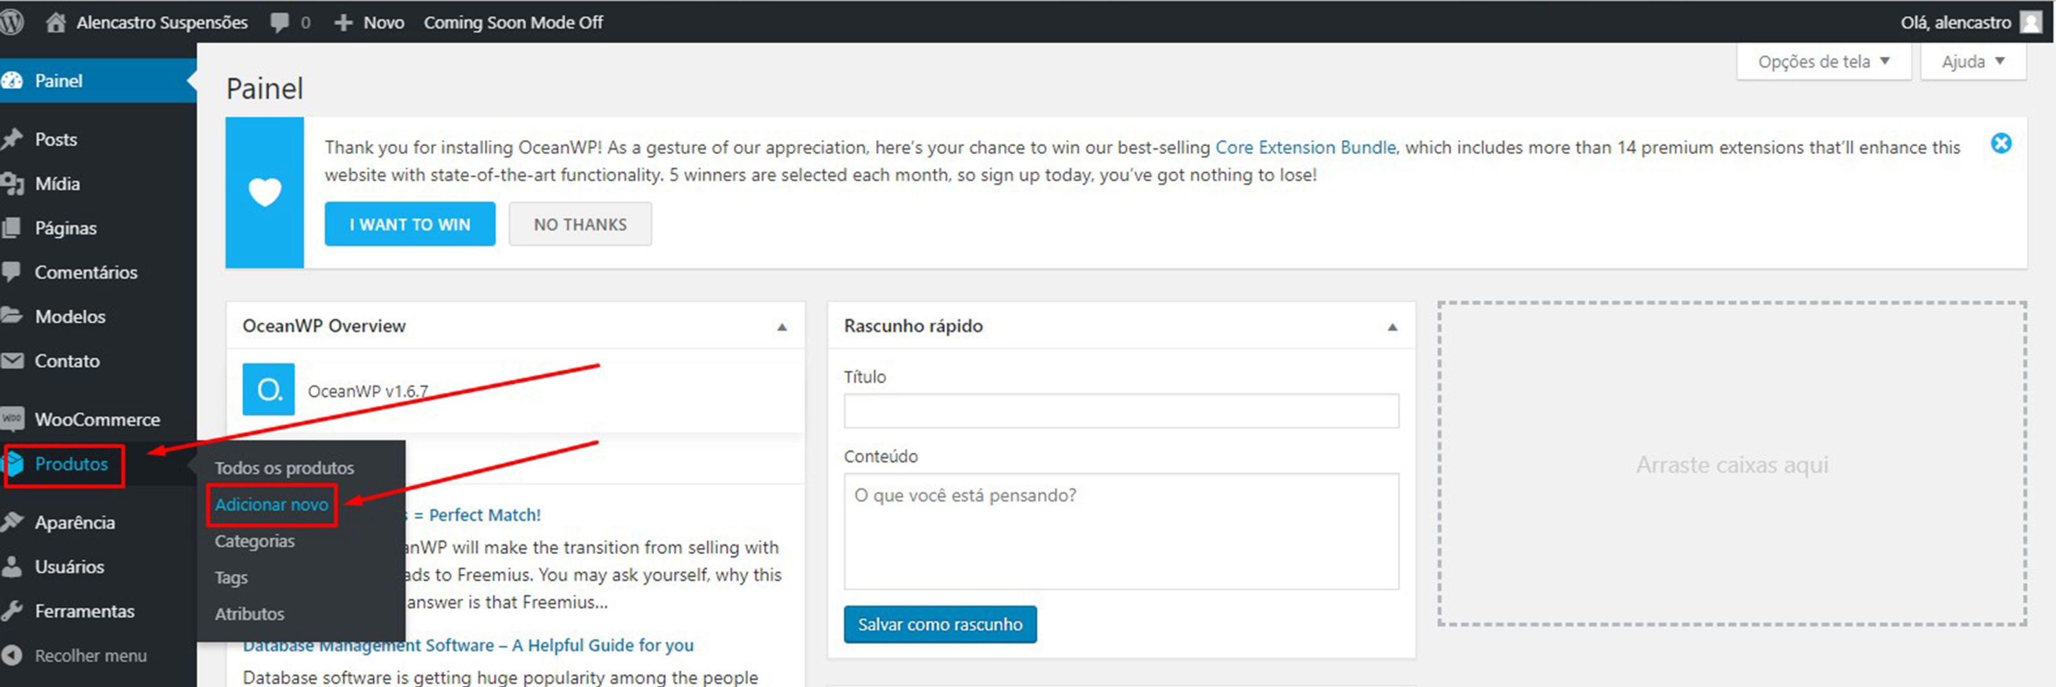Click the heart icon in OceanWP notice
2056x687 pixels.
click(265, 192)
